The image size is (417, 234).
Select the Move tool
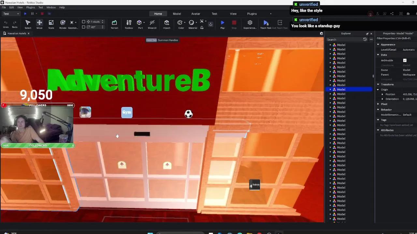[x=39, y=24]
